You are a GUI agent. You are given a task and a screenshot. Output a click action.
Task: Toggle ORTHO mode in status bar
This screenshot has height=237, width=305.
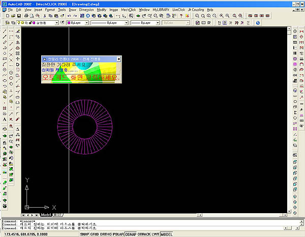(106, 234)
